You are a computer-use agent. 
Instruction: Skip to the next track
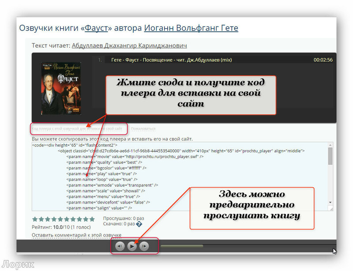tap(144, 246)
